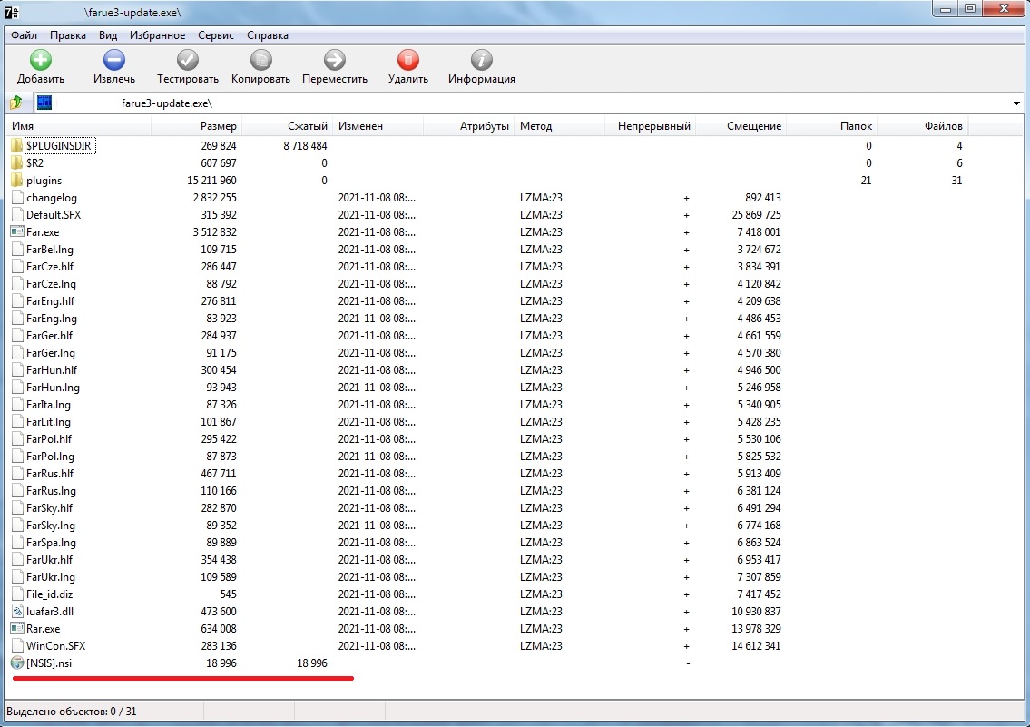Go up one folder level icon
The width and height of the screenshot is (1030, 727).
(x=16, y=103)
